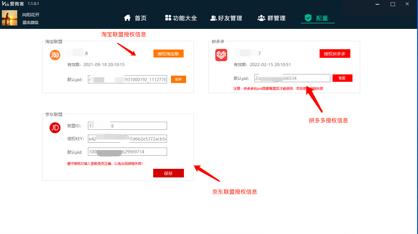Click the grid icon beside 功能大全
Image resolution: width=418 pixels, height=234 pixels.
168,18
